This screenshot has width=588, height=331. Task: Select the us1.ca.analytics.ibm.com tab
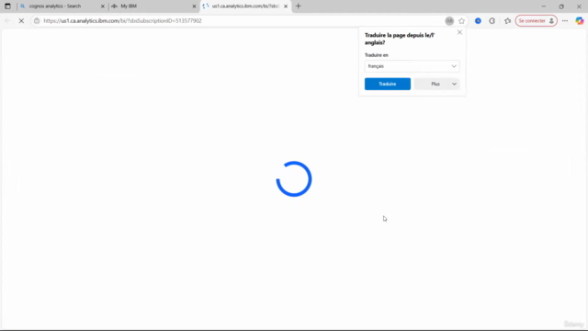coord(245,6)
